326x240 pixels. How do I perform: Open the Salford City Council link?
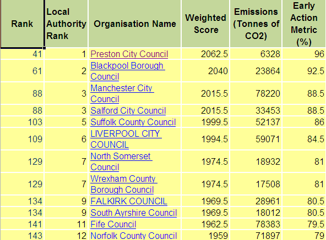click(x=128, y=110)
